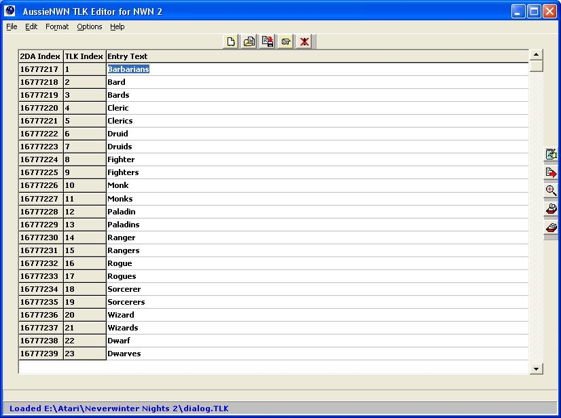This screenshot has width=561, height=418.
Task: Click the magnifying glass search icon
Action: tap(551, 191)
